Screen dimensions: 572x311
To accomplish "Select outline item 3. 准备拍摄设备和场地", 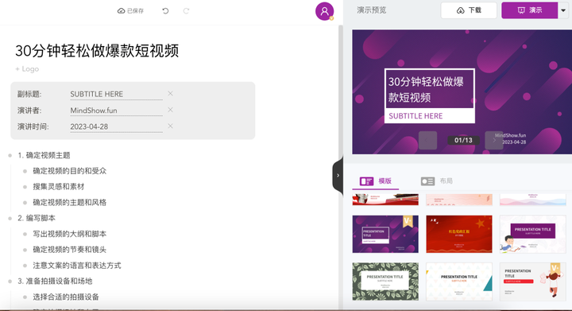I will [x=55, y=281].
